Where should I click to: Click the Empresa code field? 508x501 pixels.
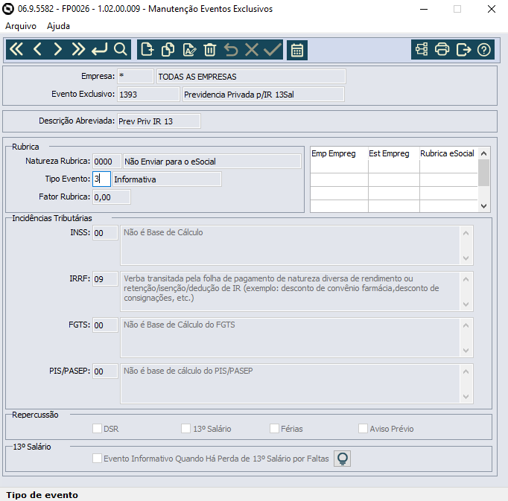[x=135, y=77]
